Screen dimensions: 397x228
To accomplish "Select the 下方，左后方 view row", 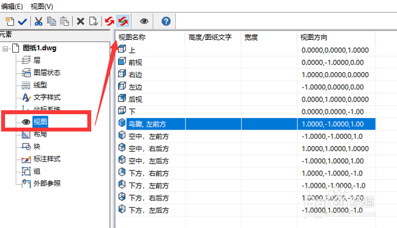I will click(245, 210).
